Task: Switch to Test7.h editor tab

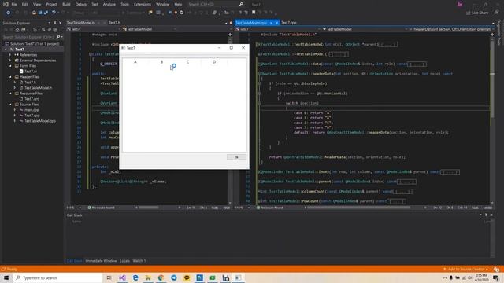Action: (x=114, y=23)
